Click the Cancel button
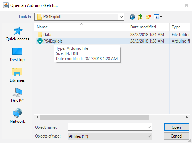Image resolution: width=192 pixels, height=143 pixels. click(176, 136)
